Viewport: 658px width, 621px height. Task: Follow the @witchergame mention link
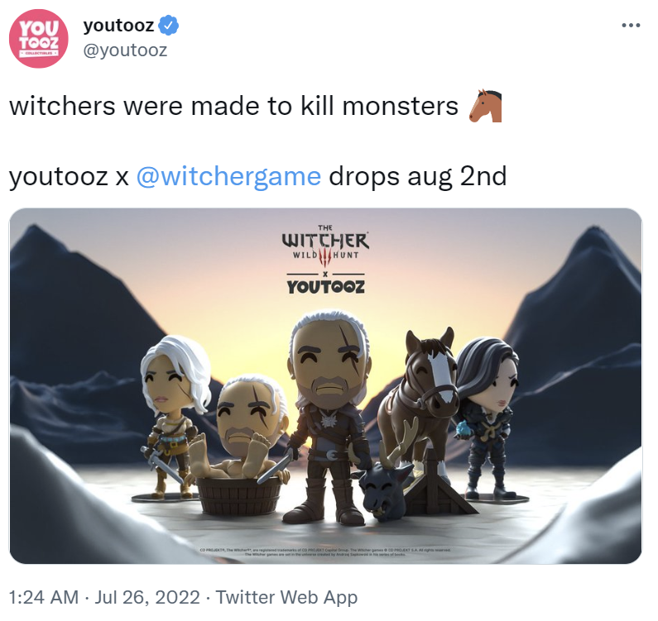coord(228,176)
